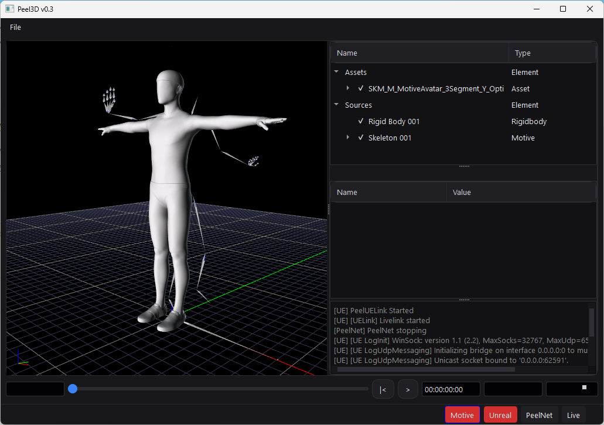Image resolution: width=604 pixels, height=425 pixels.
Task: Click the small square indicator in bottom-right field
Action: click(x=583, y=388)
